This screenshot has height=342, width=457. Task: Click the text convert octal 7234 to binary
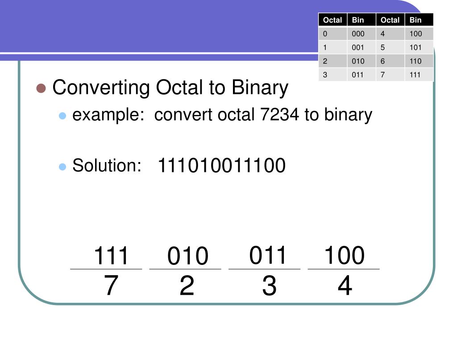click(x=263, y=115)
